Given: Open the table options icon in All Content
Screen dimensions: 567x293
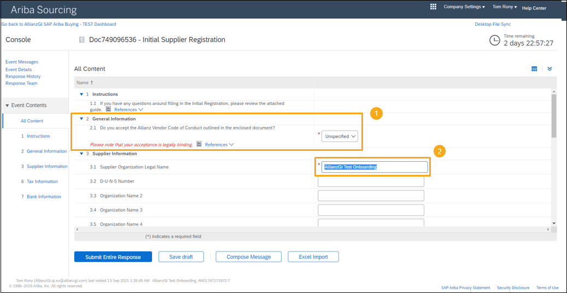Looking at the screenshot, I should coord(534,69).
